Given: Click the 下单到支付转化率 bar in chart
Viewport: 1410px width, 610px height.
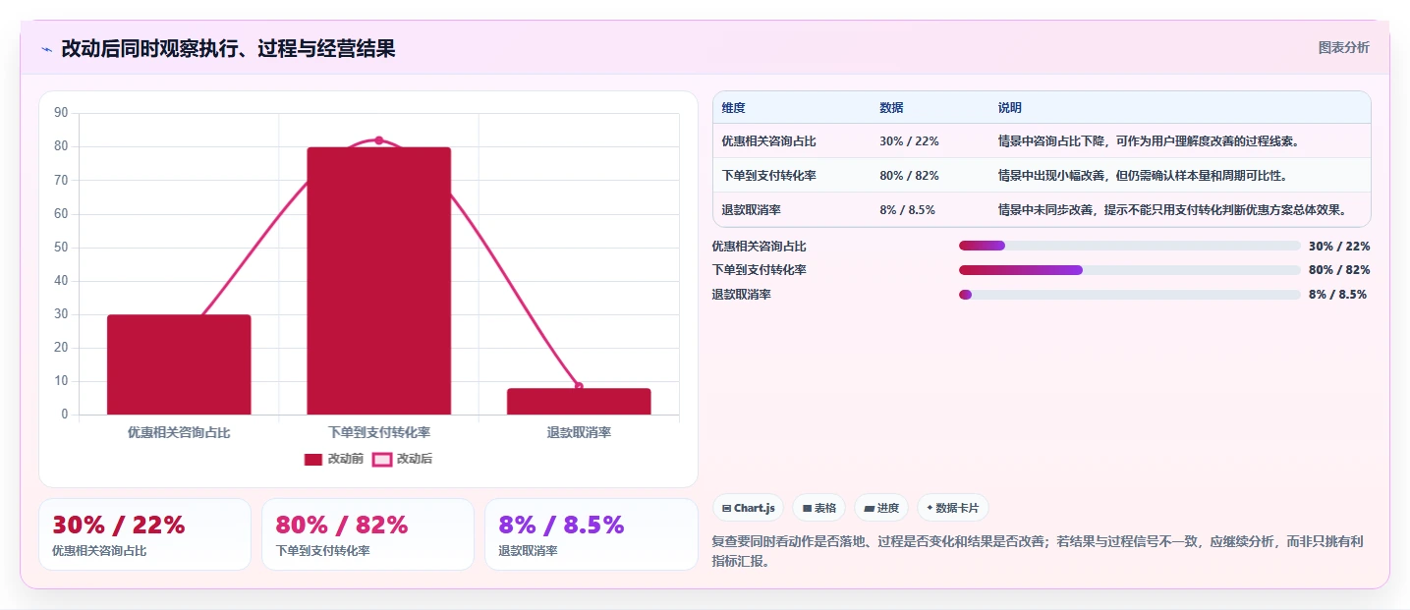Looking at the screenshot, I should 378,281.
